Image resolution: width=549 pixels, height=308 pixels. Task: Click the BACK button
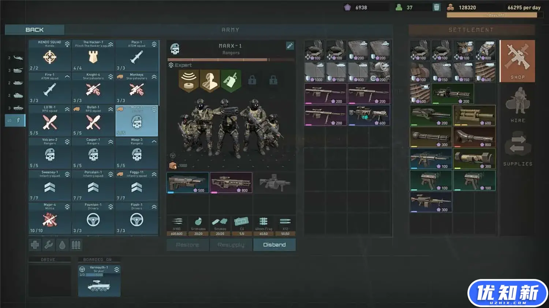pyautogui.click(x=35, y=30)
